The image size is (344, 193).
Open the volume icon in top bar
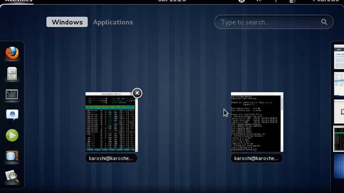point(259,1)
